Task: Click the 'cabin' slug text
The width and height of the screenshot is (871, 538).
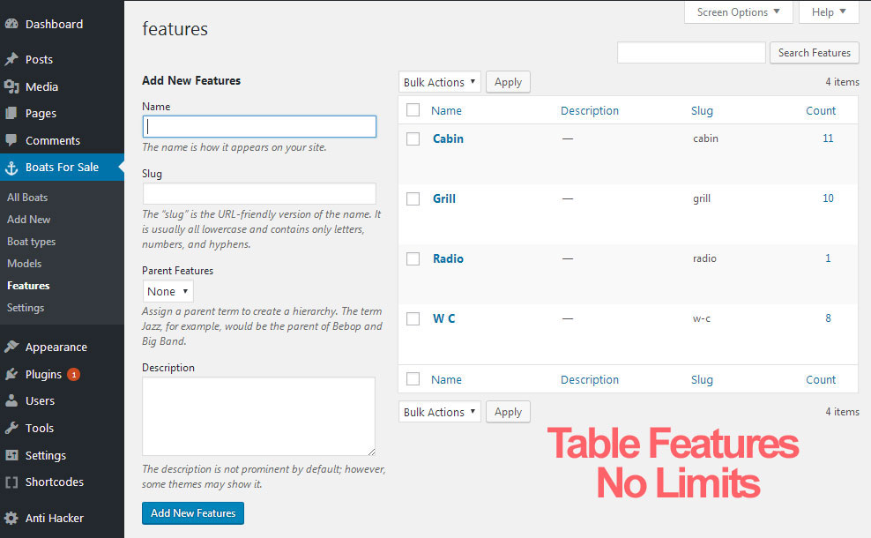Action: coord(705,138)
